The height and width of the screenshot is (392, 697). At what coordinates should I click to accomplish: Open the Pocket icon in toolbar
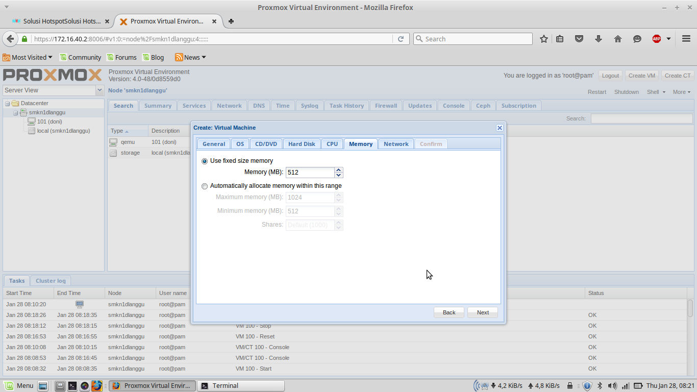[579, 39]
